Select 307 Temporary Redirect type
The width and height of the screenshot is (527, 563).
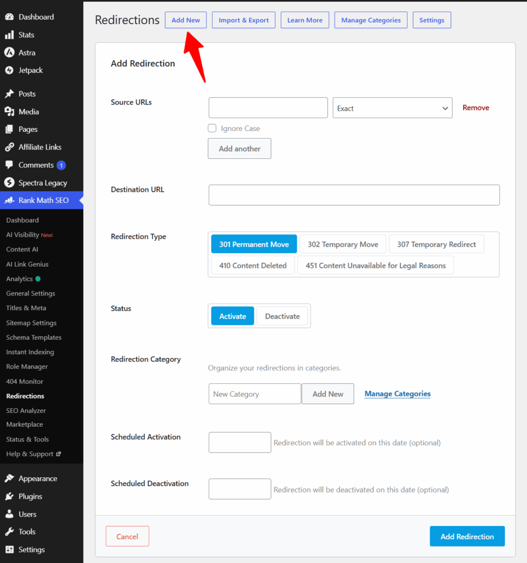[x=436, y=244]
